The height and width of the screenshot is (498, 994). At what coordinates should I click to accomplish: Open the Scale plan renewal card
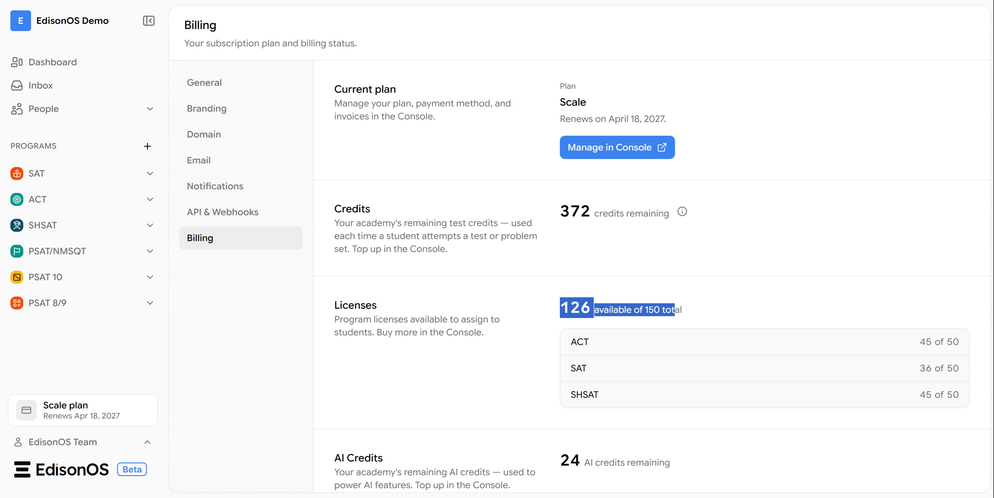[x=83, y=410]
